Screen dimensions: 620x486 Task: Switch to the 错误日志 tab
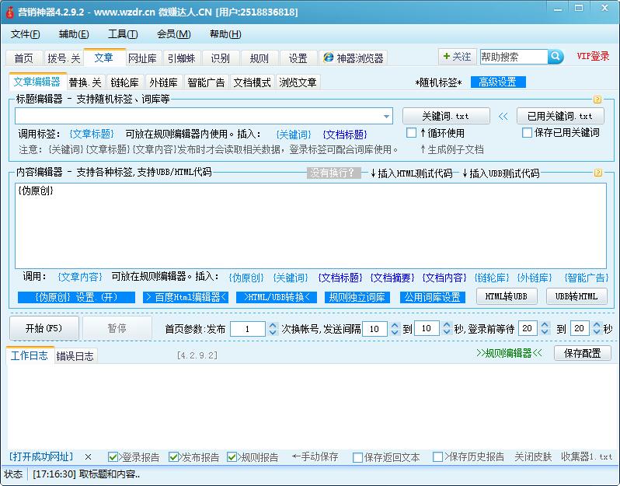pyautogui.click(x=75, y=356)
